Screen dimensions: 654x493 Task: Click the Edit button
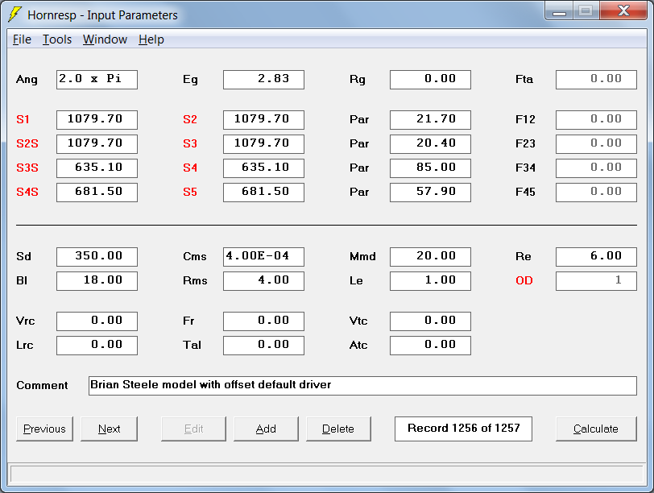[x=193, y=429]
